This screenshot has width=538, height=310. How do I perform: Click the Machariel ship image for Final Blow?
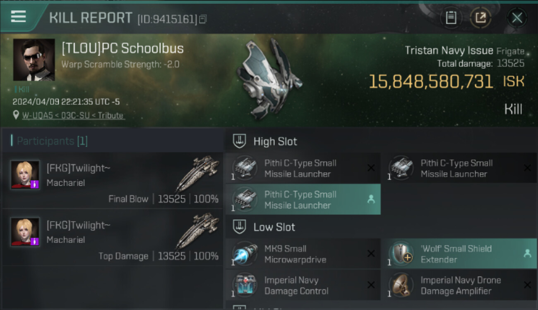(198, 173)
